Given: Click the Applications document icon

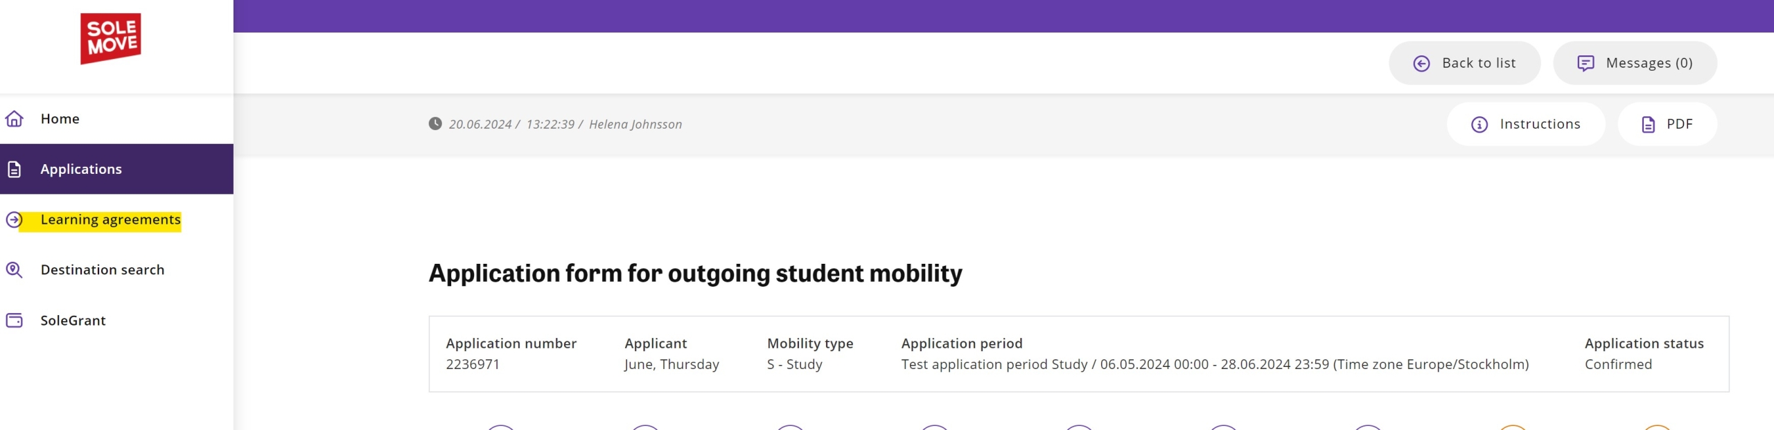Looking at the screenshot, I should 15,169.
